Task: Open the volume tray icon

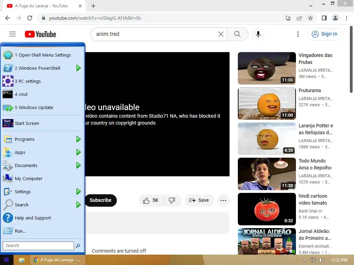Action: click(321, 260)
